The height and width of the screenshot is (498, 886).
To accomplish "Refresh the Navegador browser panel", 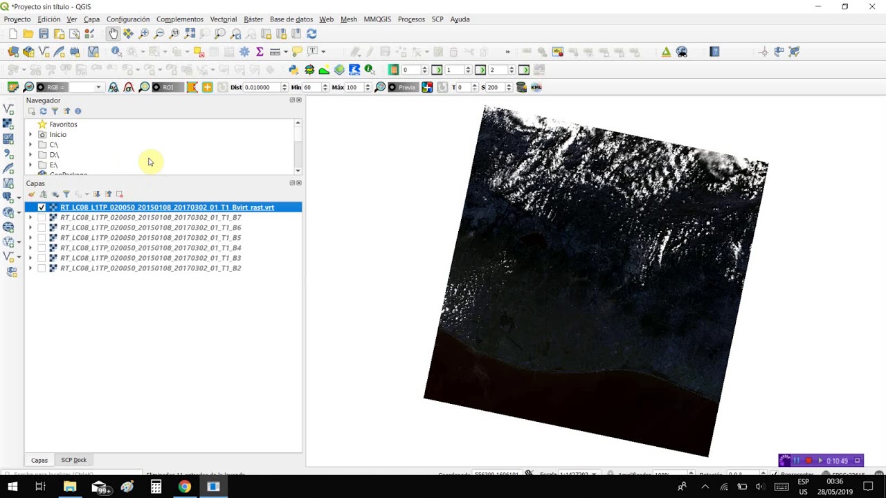I will click(x=43, y=111).
